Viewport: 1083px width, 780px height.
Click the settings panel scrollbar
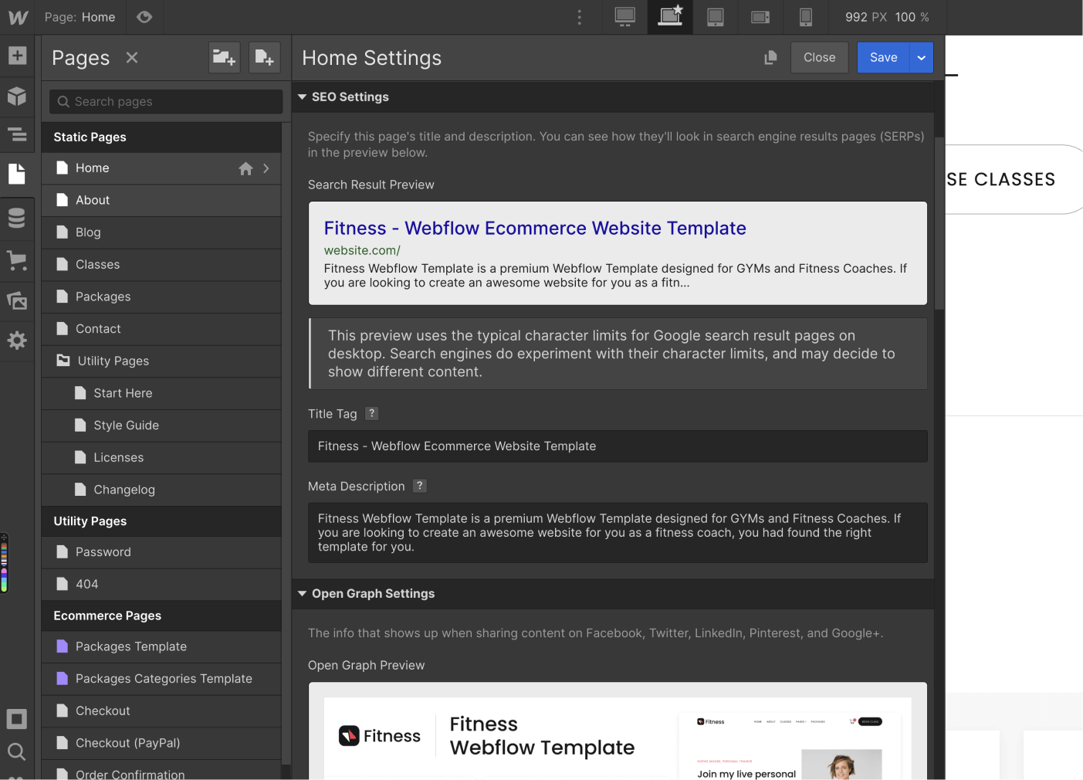[x=939, y=224]
